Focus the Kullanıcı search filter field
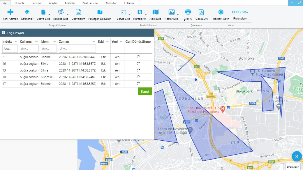Screen dimensions: 303x170 point(29,49)
